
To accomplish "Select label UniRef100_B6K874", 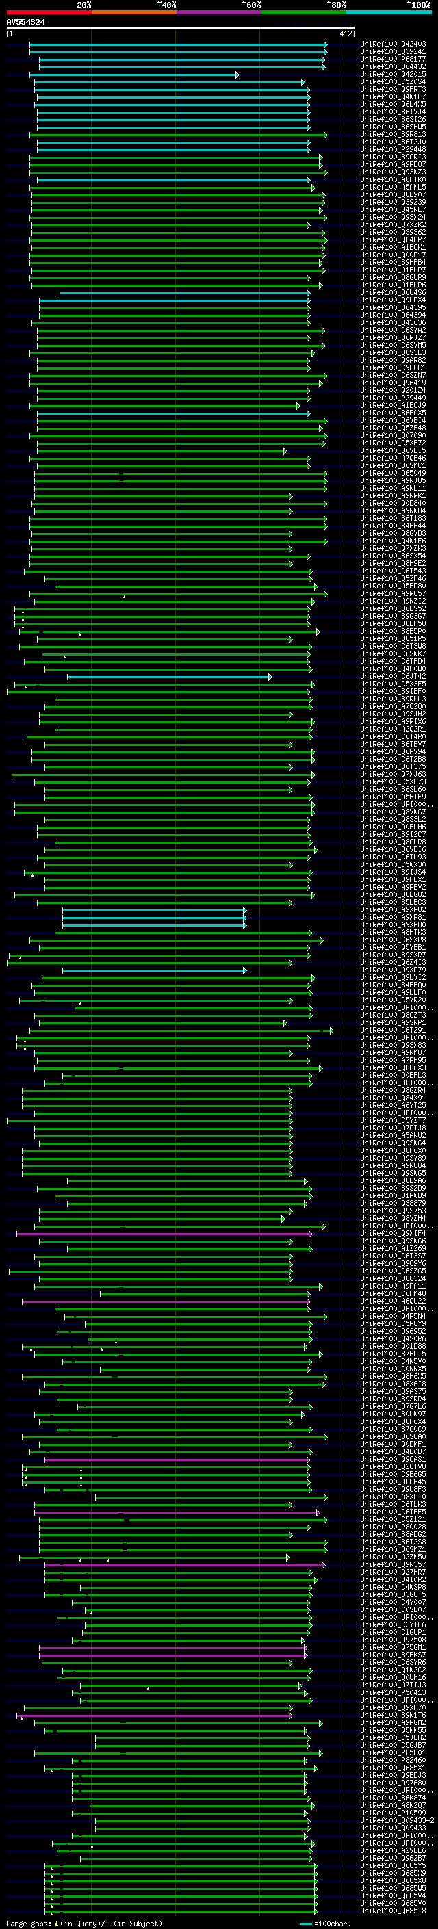I will tap(393, 1798).
